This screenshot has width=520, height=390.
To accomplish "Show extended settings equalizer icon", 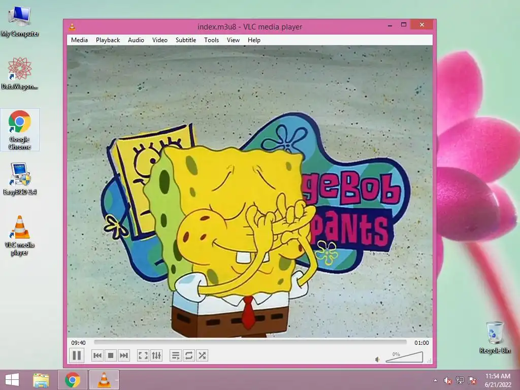I will coord(156,355).
